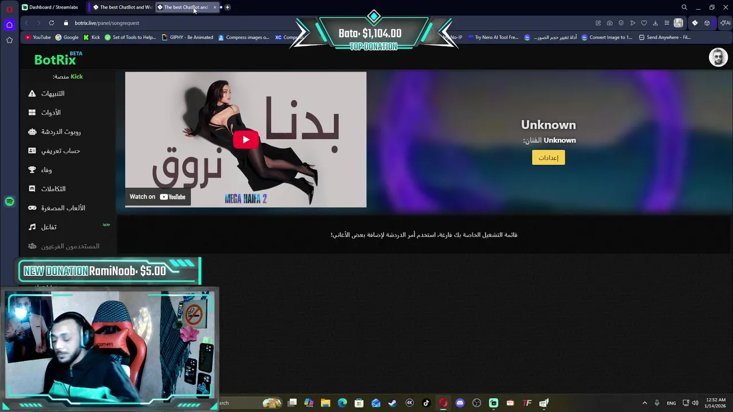Reload the current page
Image resolution: width=733 pixels, height=412 pixels.
52,23
